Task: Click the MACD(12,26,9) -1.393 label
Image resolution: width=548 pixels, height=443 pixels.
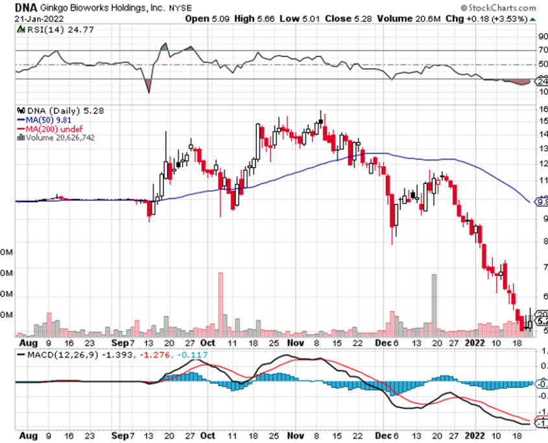Action: pos(80,355)
